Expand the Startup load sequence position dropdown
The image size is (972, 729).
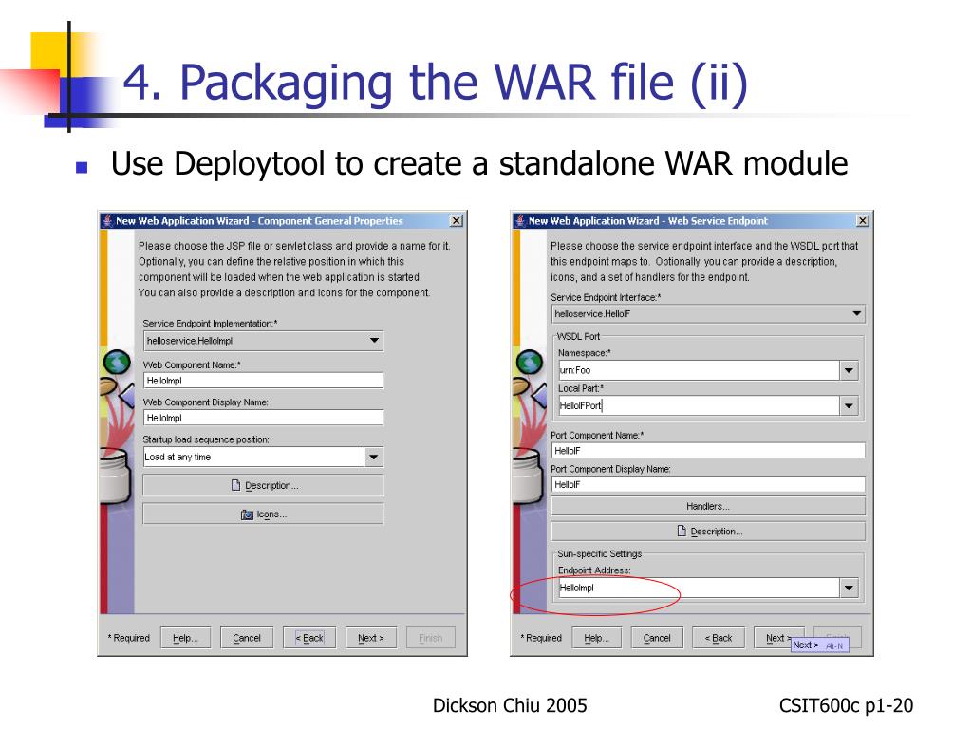click(x=373, y=457)
